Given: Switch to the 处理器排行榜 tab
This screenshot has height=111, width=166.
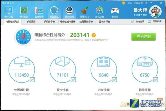Looking at the screenshot, I should click(86, 22).
